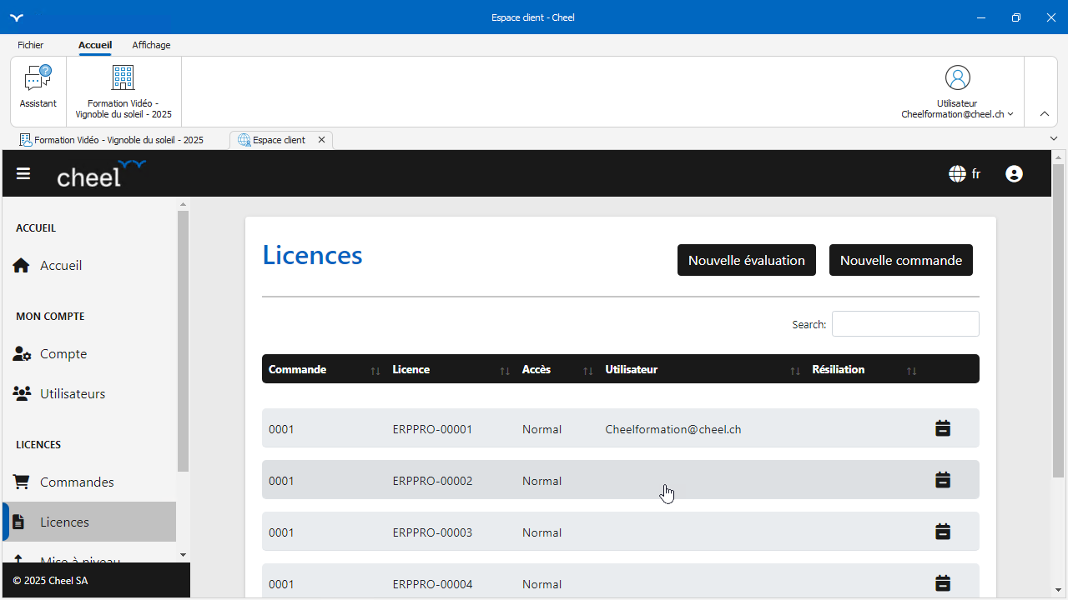Click the Licences page heading

pos(312,254)
